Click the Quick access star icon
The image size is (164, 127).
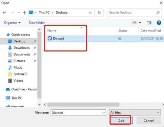point(8,35)
